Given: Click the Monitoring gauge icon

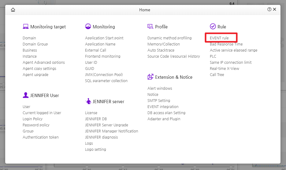Looking at the screenshot, I should tap(88, 27).
